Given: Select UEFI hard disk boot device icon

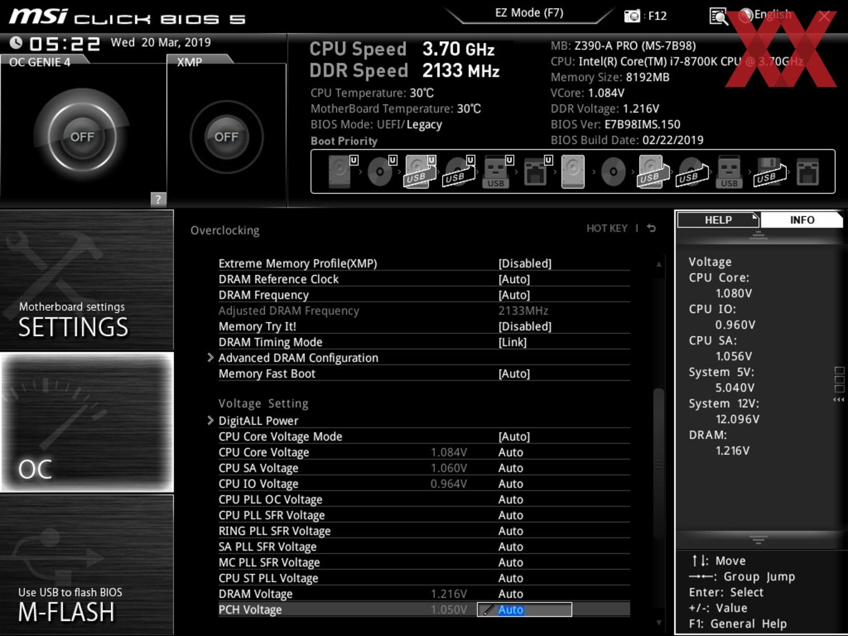Looking at the screenshot, I should [x=342, y=171].
